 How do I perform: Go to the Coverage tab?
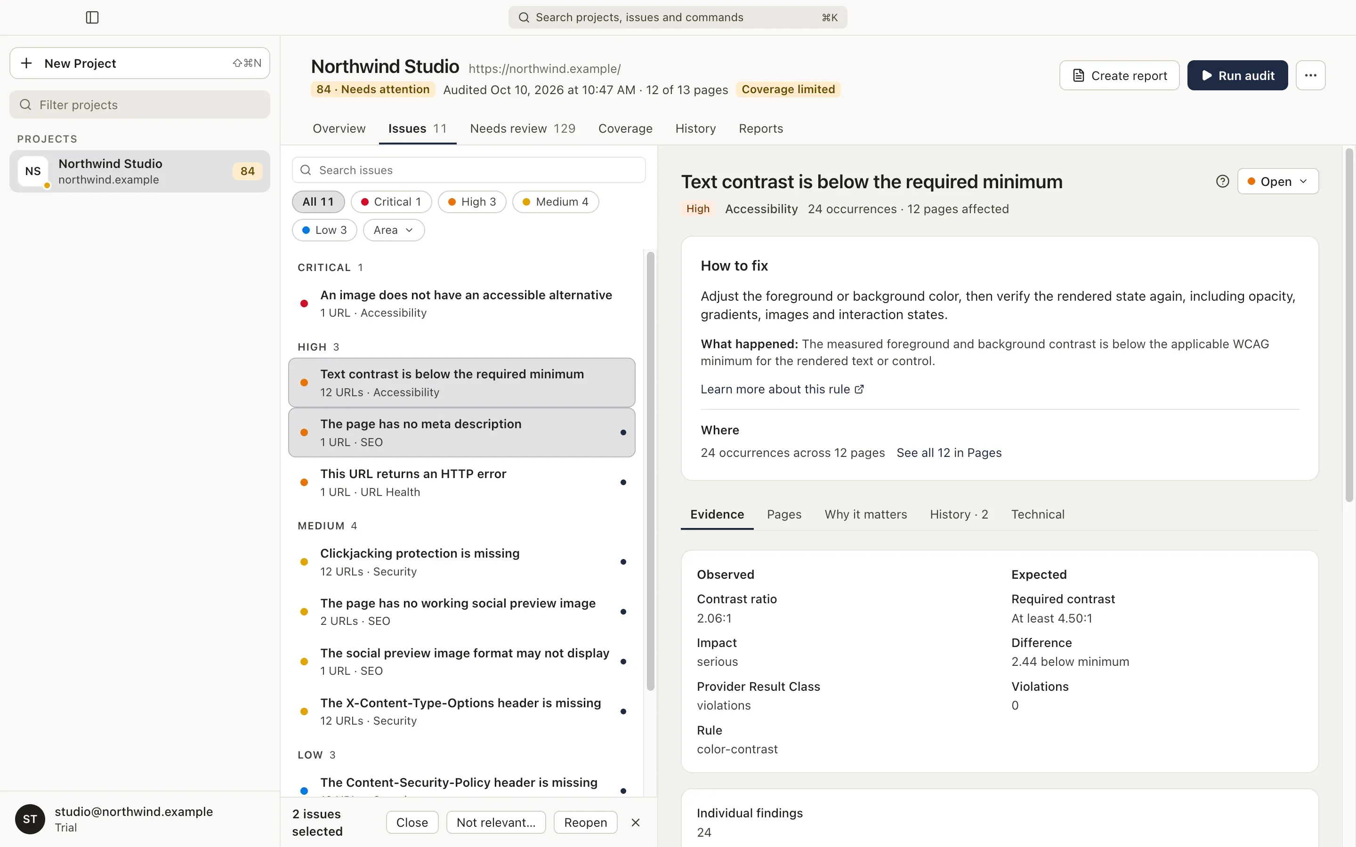click(x=625, y=128)
